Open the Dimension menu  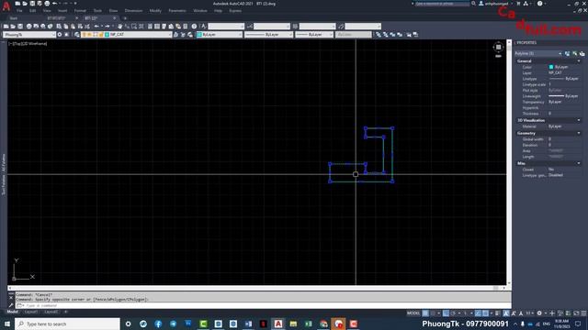[133, 11]
